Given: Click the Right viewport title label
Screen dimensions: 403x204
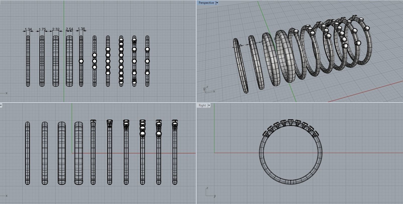Looking at the screenshot, I should coord(202,105).
